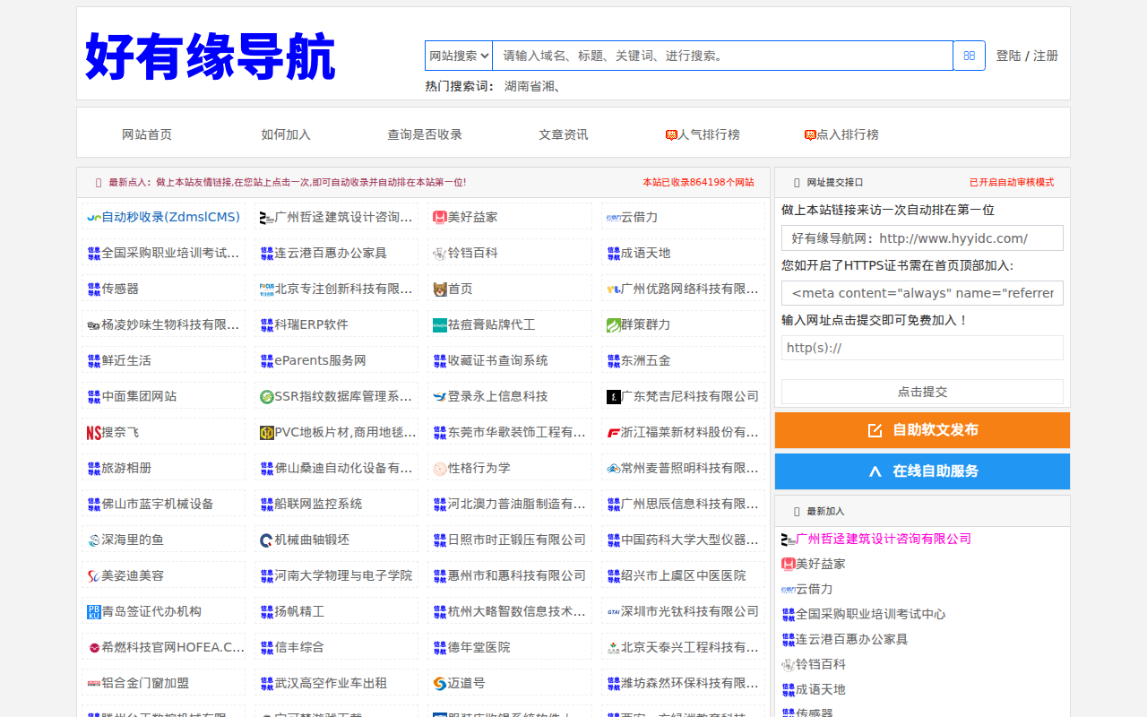Click the SSR指纹数据库管理系统 favicon
1147x717 pixels.
(267, 397)
